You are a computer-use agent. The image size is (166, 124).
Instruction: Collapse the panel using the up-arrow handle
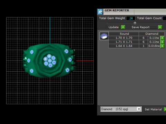coord(135,23)
